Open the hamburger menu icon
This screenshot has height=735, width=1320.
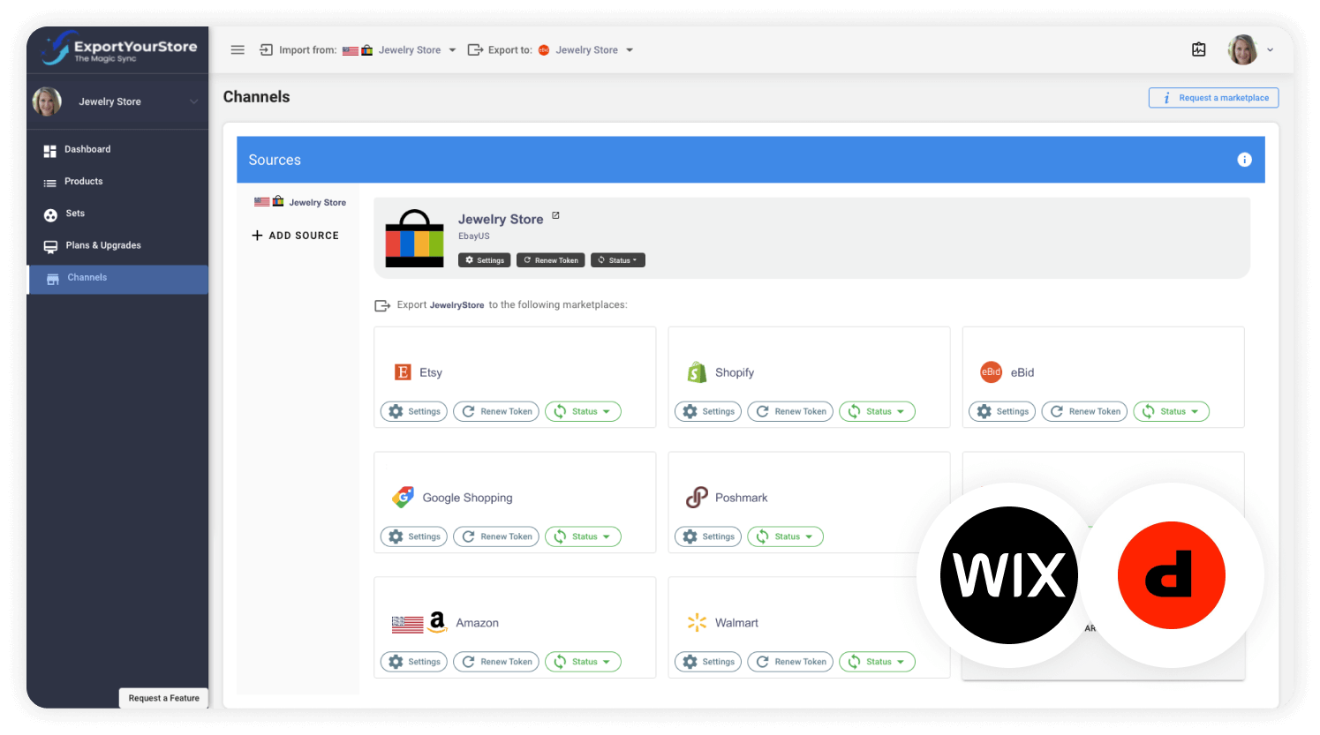[x=238, y=50]
